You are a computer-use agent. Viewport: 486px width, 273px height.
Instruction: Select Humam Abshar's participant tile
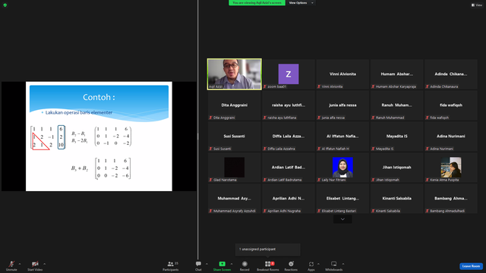[396, 74]
